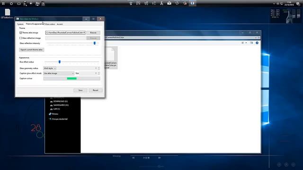Select Réseau in Explorer navigation pane
The height and width of the screenshot is (170, 303).
[53, 114]
